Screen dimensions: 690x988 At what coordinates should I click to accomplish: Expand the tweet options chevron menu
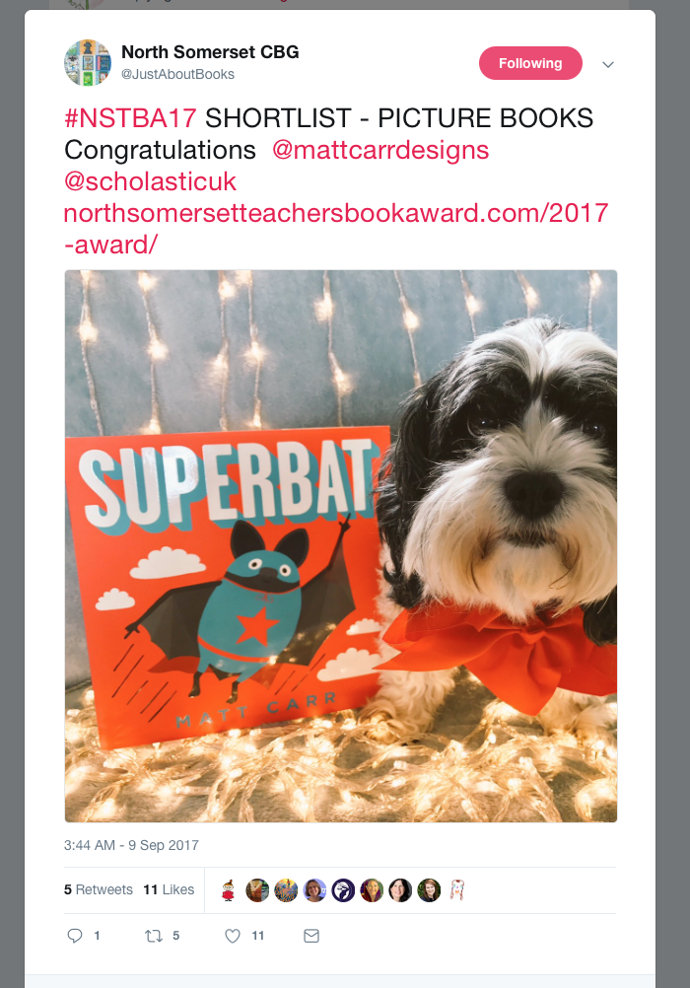coord(608,64)
